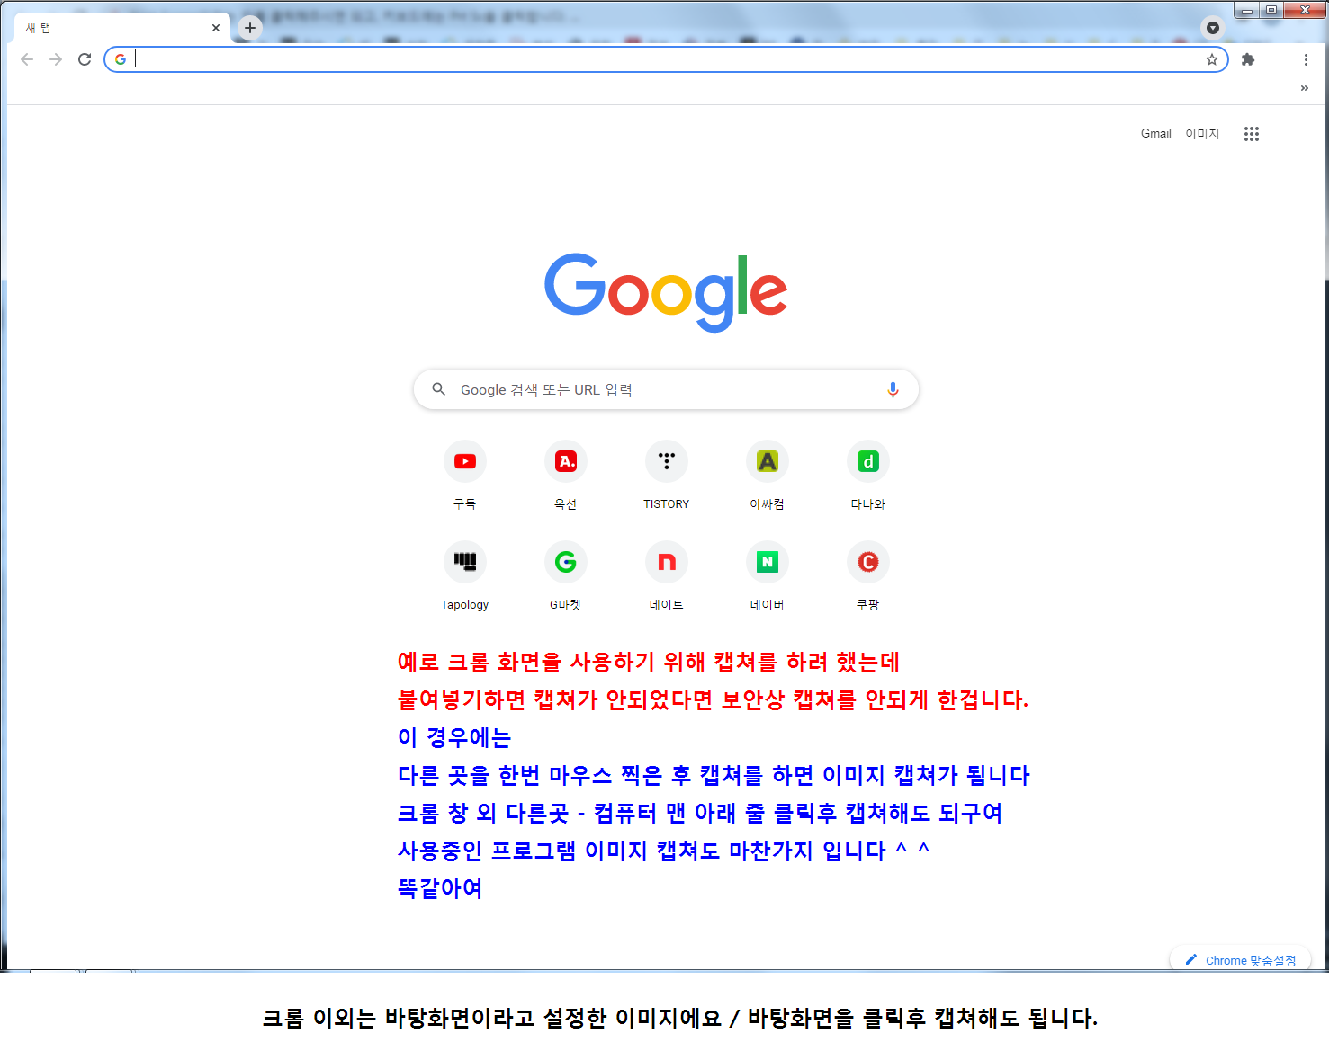Close the 새 탭 tab
The width and height of the screenshot is (1329, 1042).
coord(216,28)
